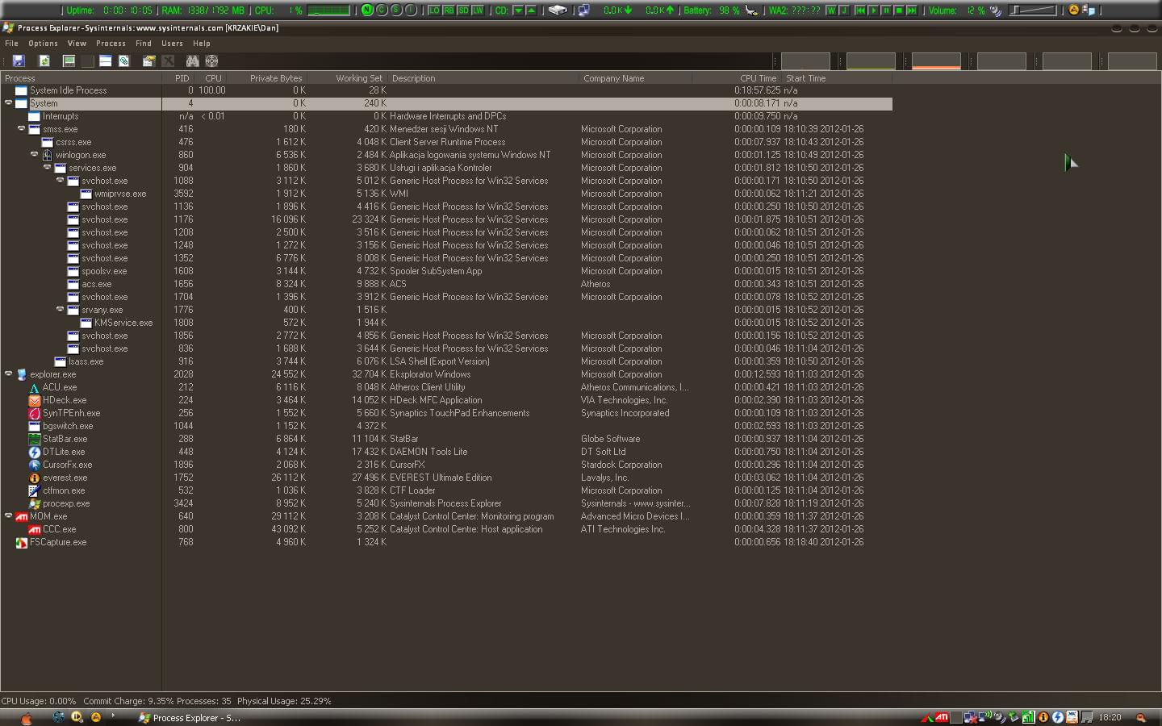Open the Process menu

[x=111, y=44]
